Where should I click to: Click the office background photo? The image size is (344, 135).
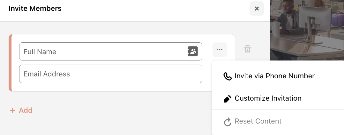pos(307,30)
